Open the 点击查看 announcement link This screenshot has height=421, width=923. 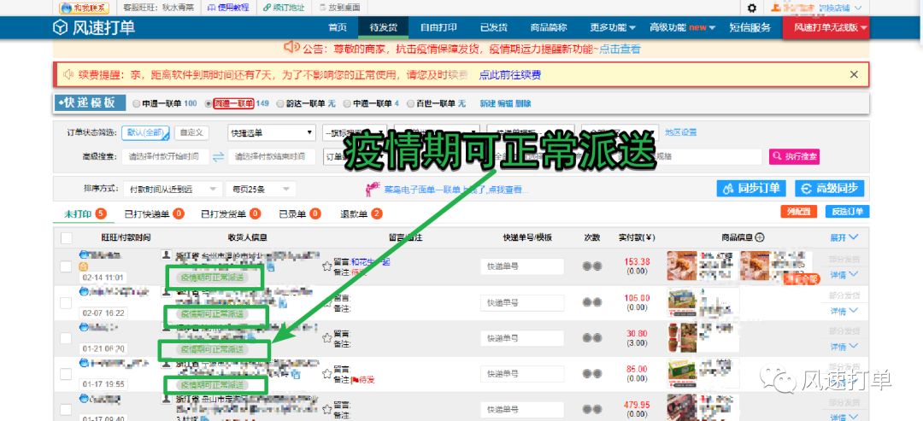pos(620,50)
